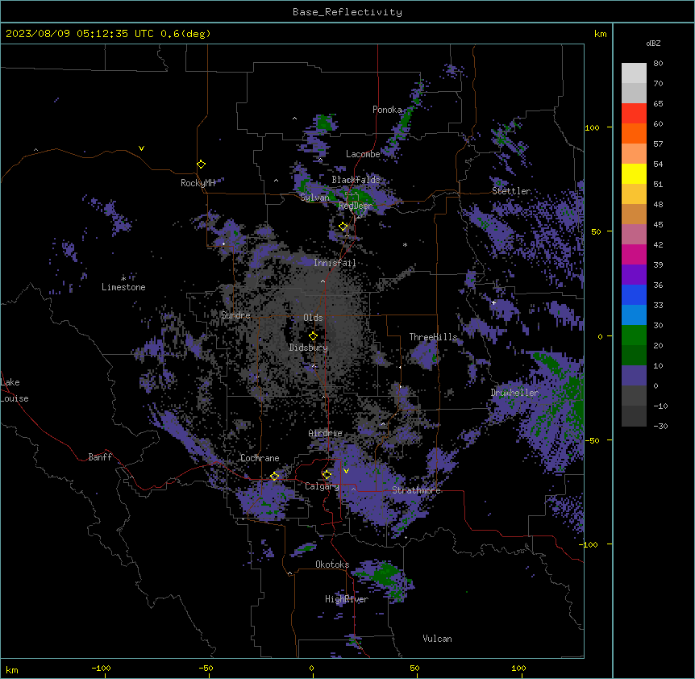Click the Ponoka map label

[387, 110]
